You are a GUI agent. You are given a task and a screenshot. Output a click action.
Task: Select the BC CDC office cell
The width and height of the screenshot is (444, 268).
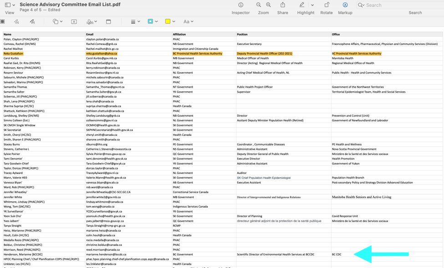(337, 254)
